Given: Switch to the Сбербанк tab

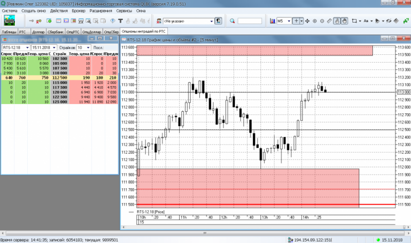Looking at the screenshot, I should (55, 32).
